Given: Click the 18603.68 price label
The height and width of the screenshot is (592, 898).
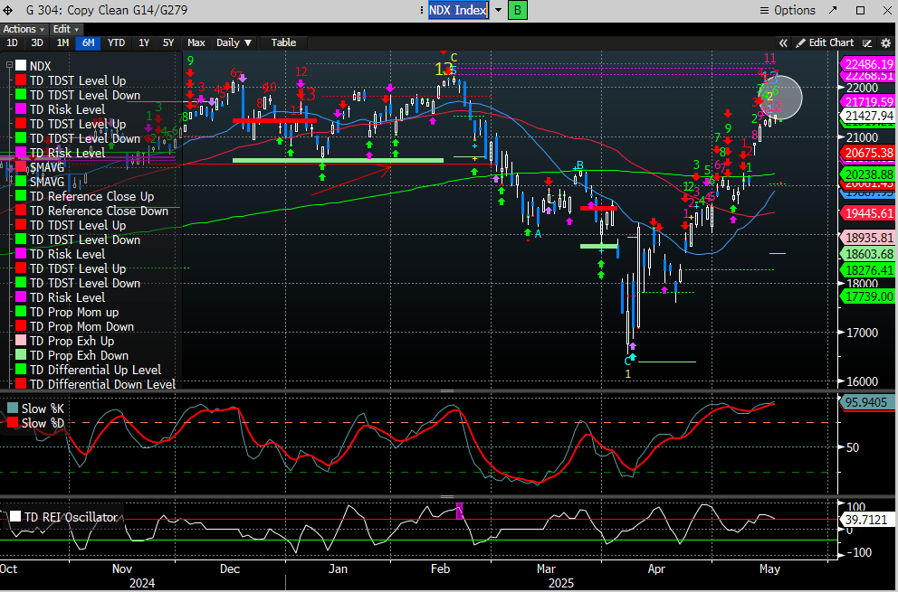Looking at the screenshot, I should click(869, 254).
